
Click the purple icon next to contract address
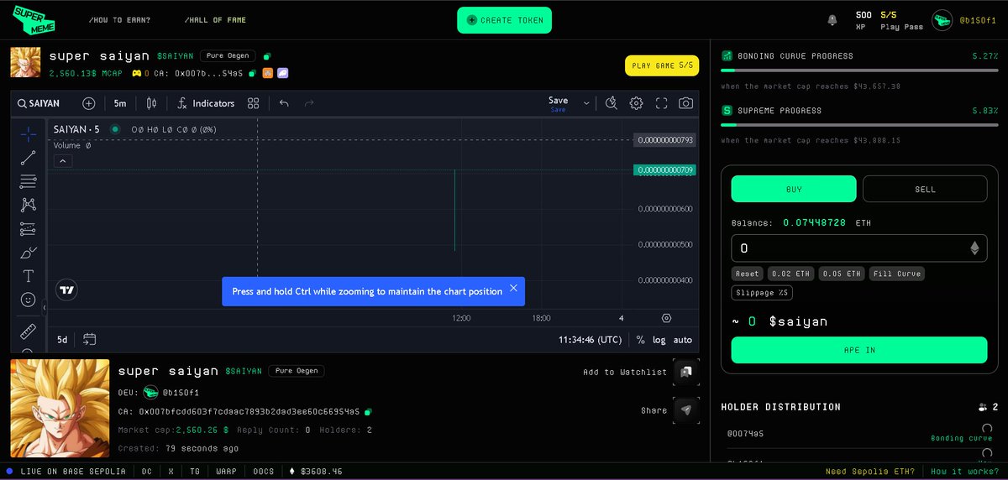(x=282, y=74)
